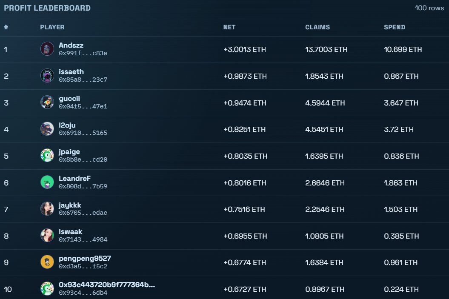The height and width of the screenshot is (299, 449).
Task: Click the PROFIT LEADERBOARD title
Action: pyautogui.click(x=47, y=8)
